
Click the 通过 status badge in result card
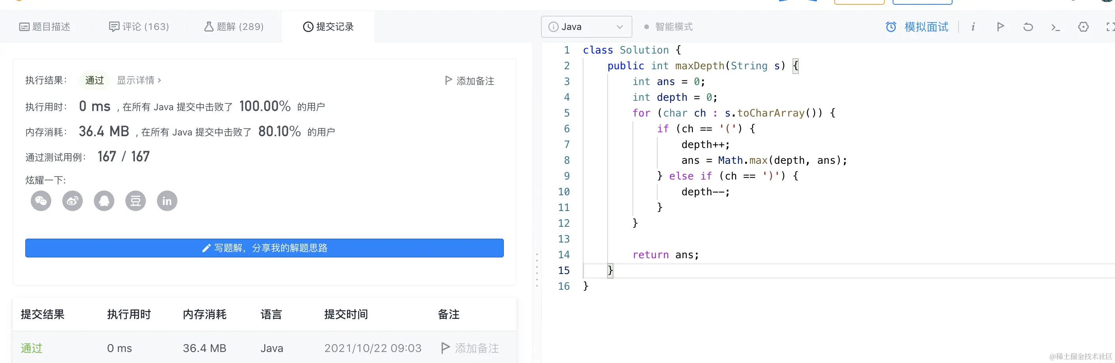[x=94, y=80]
